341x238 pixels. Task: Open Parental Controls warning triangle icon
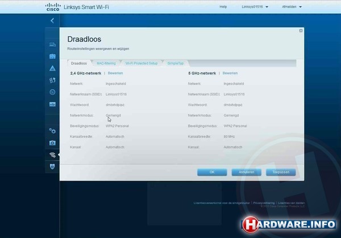pyautogui.click(x=52, y=68)
